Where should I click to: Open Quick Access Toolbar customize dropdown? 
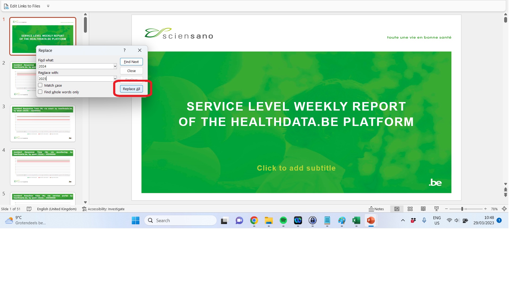point(48,6)
